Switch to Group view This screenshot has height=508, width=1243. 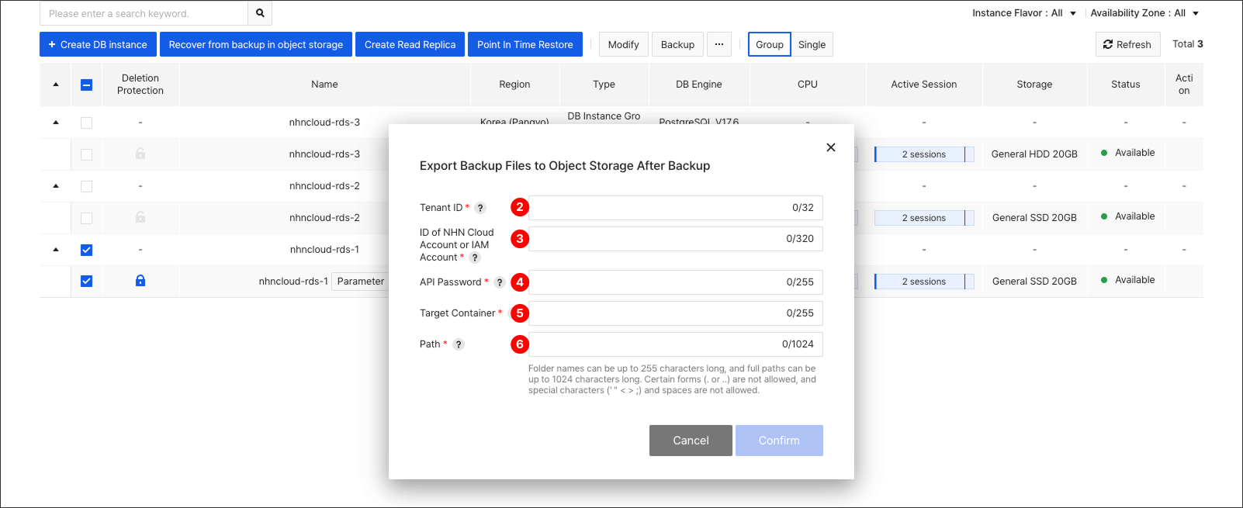(x=770, y=44)
